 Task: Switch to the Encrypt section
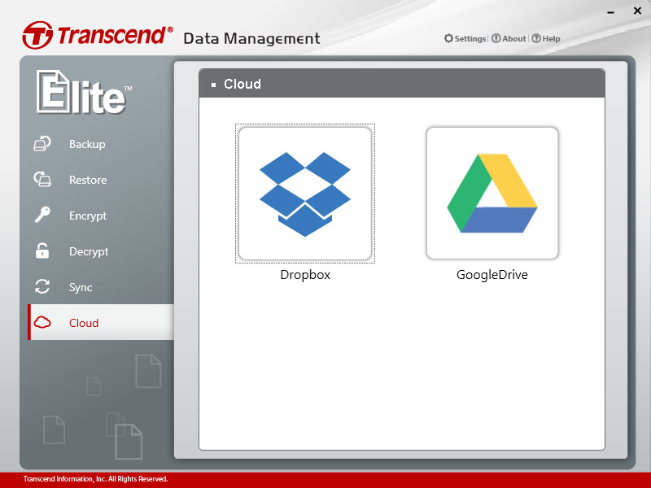tap(88, 216)
